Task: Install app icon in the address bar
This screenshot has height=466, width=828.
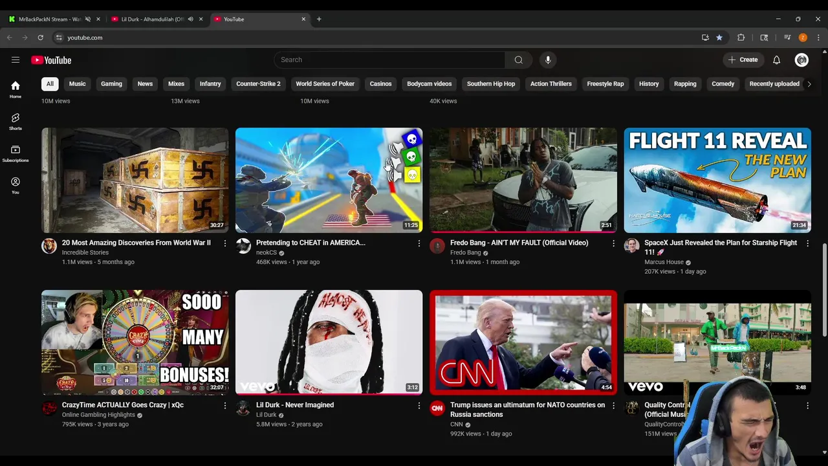Action: click(x=705, y=38)
